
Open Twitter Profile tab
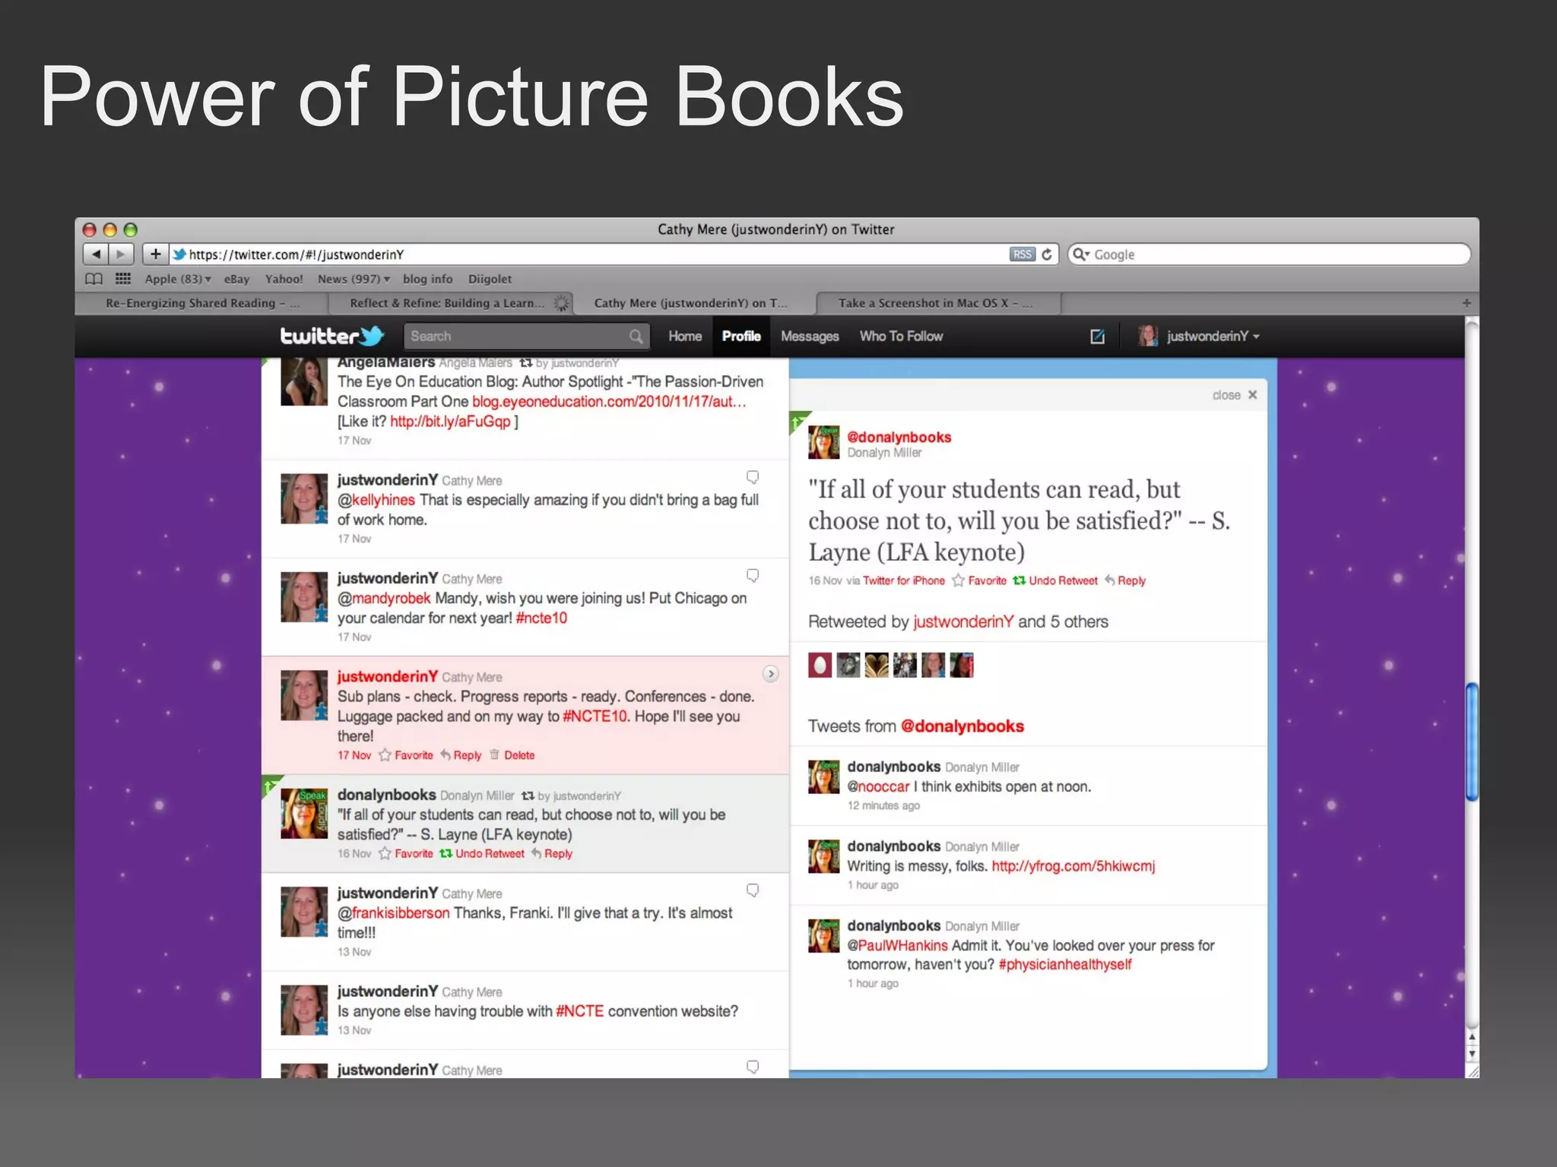pos(741,336)
